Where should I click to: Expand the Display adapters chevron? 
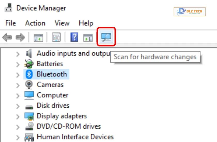pyautogui.click(x=18, y=117)
